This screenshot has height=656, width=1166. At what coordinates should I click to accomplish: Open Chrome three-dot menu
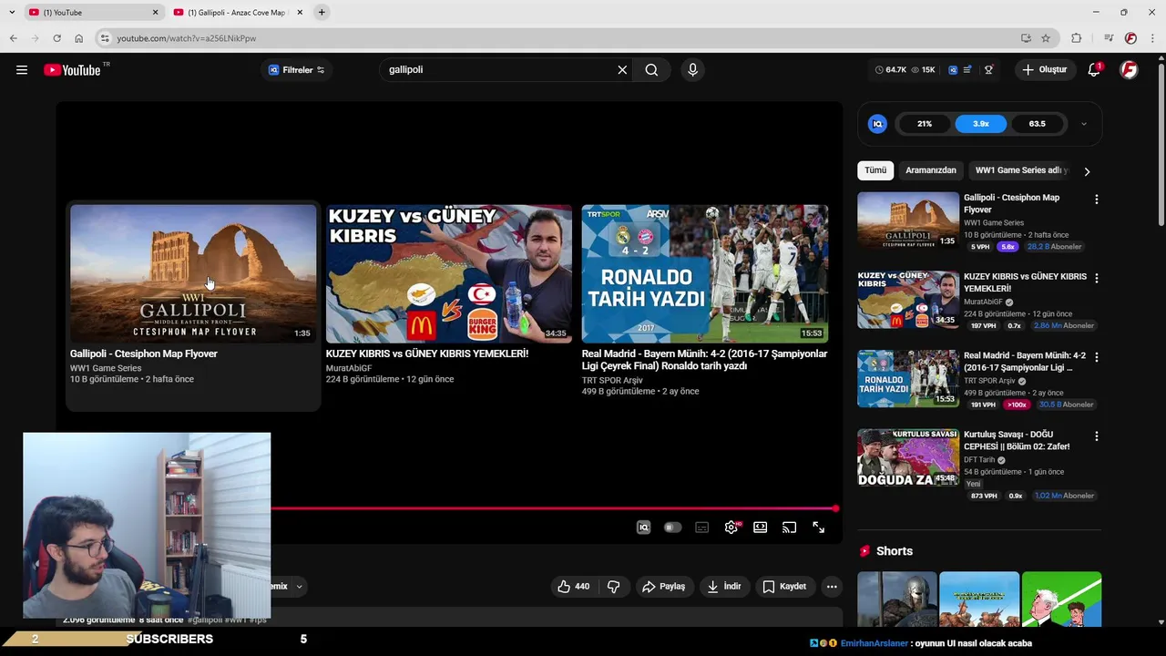coord(1152,38)
